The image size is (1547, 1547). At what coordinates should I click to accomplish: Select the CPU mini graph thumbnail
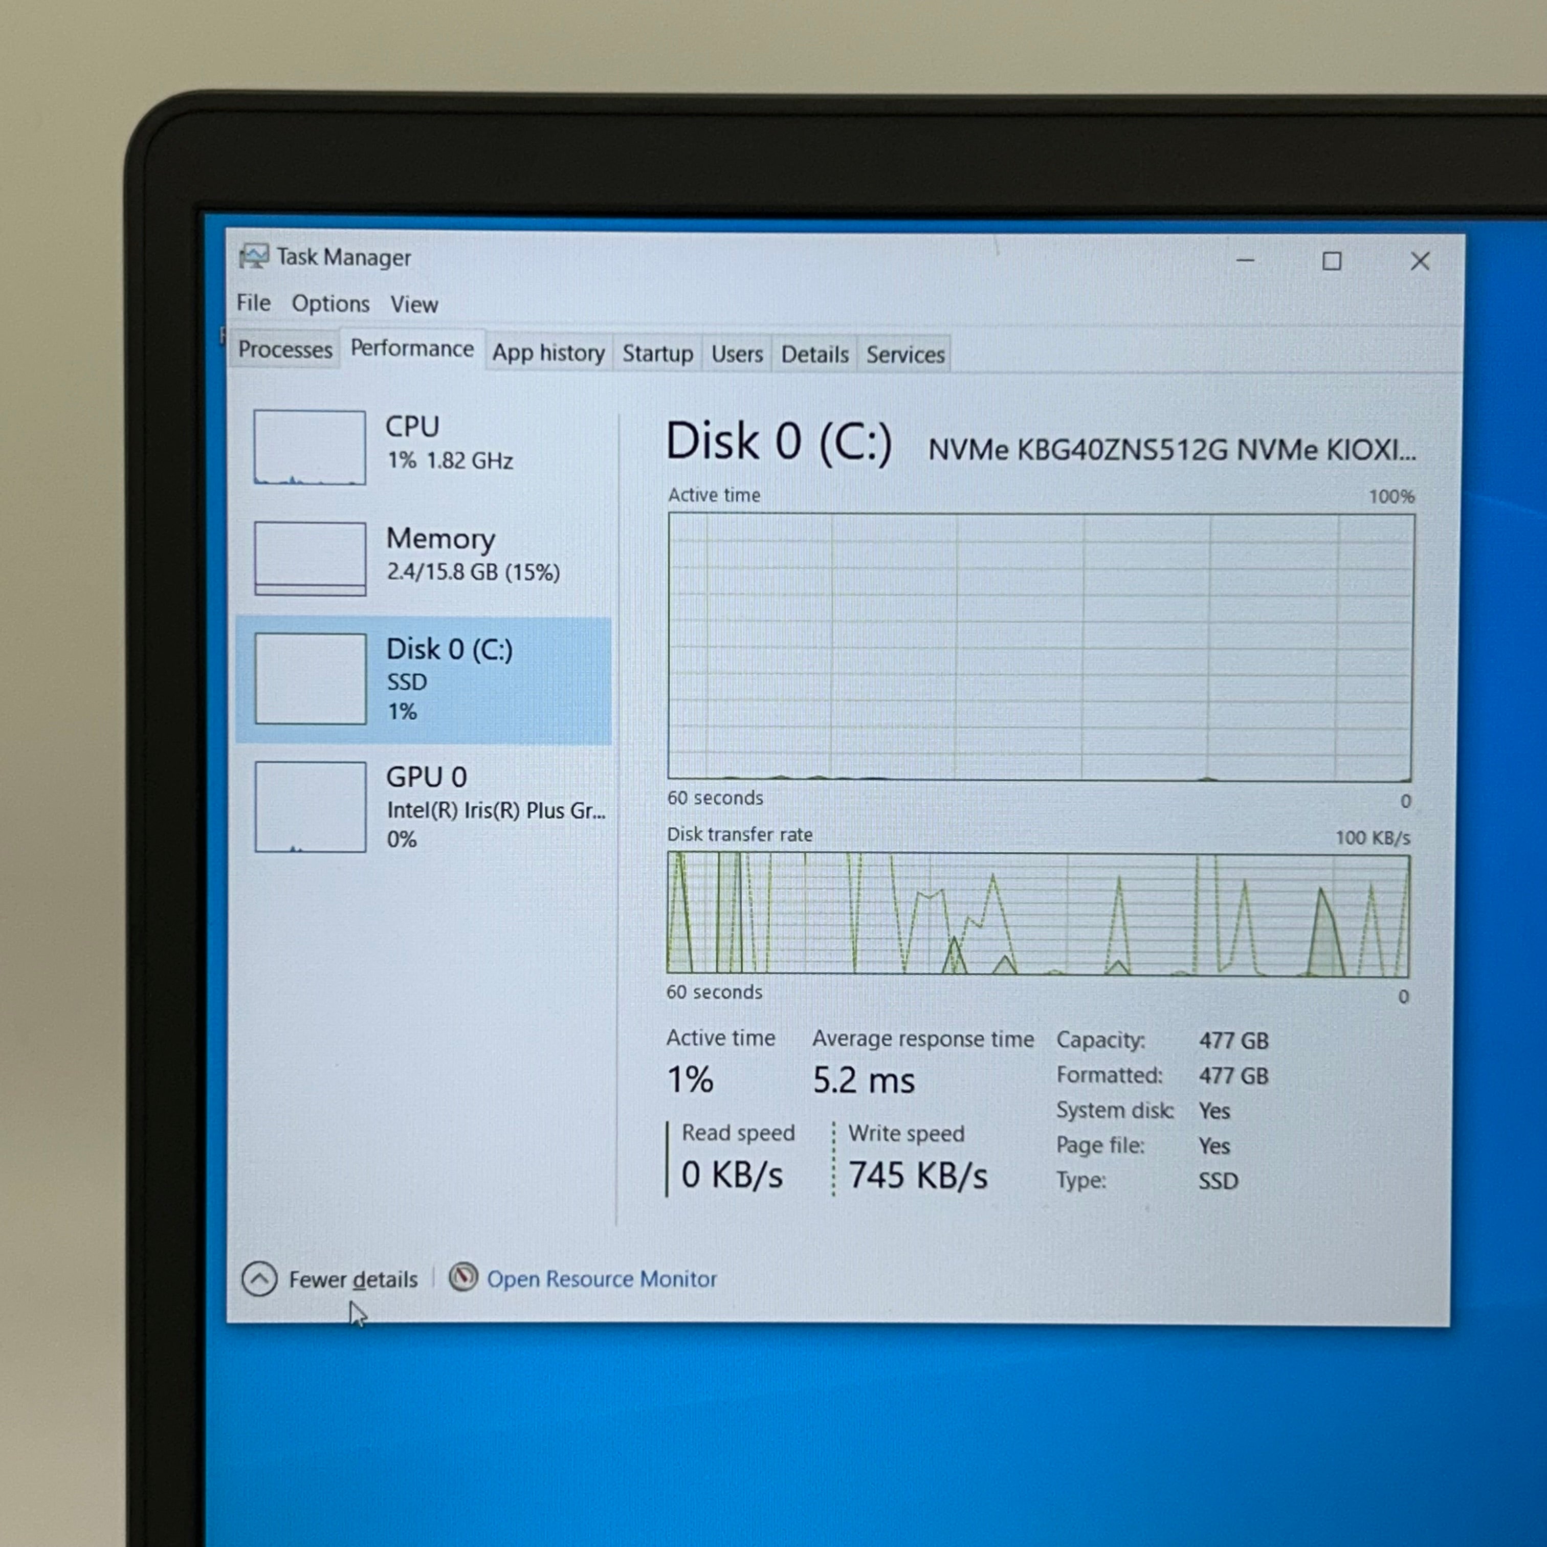click(310, 448)
